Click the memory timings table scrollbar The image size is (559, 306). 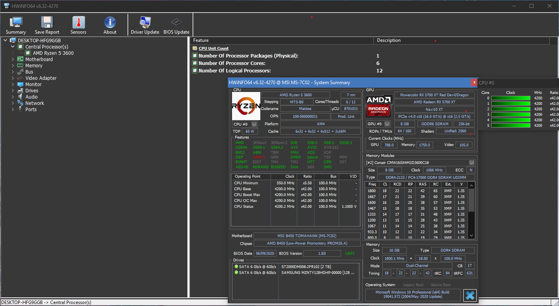click(472, 211)
